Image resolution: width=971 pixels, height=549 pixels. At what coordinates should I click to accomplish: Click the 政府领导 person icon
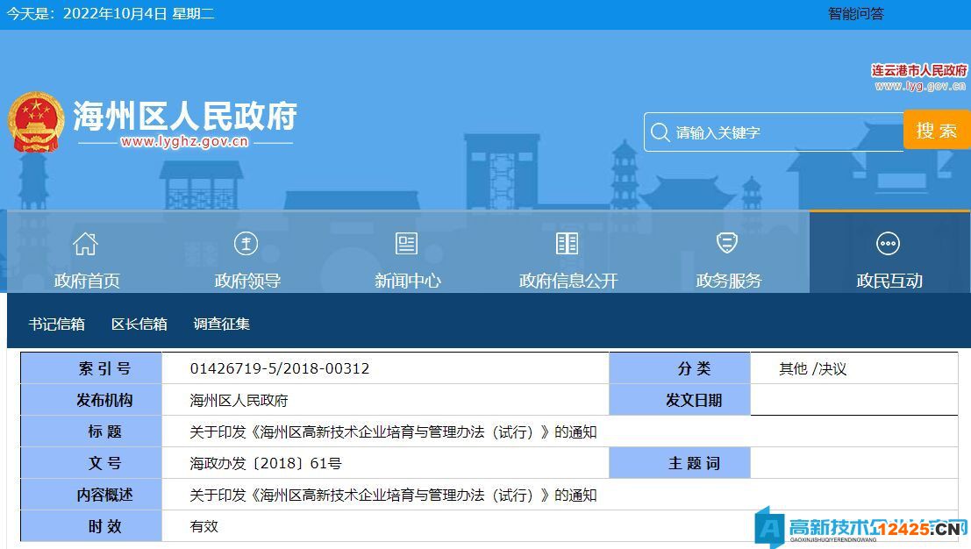pos(246,244)
